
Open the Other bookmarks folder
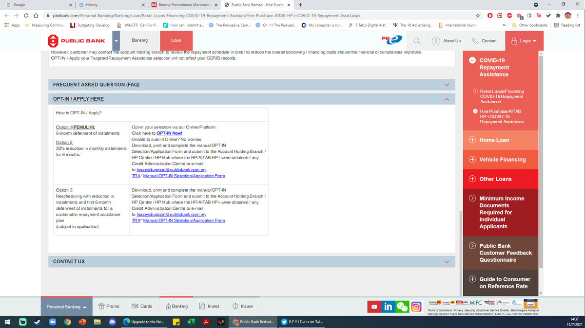click(530, 25)
